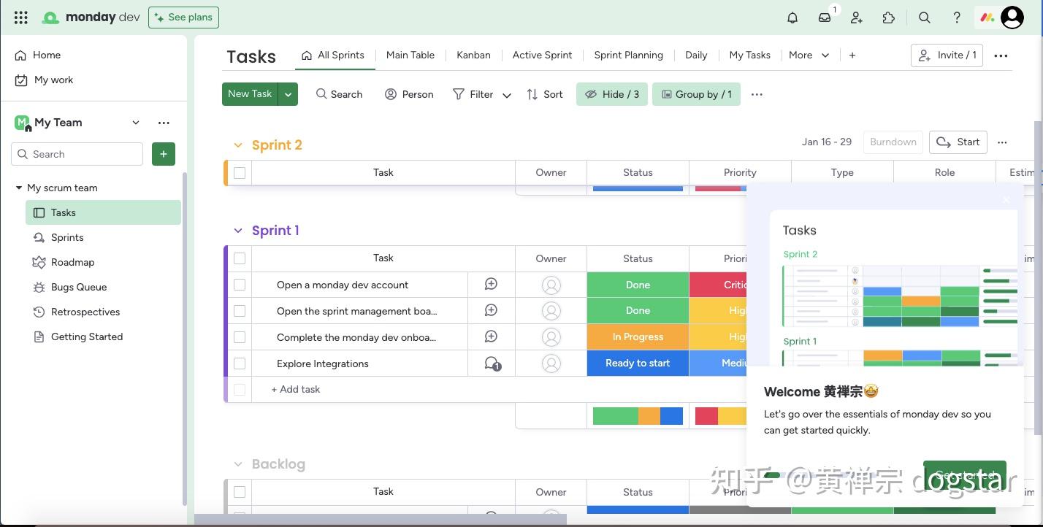Click the Invite / 1 button
Screen dimensions: 1043x527
(947, 55)
